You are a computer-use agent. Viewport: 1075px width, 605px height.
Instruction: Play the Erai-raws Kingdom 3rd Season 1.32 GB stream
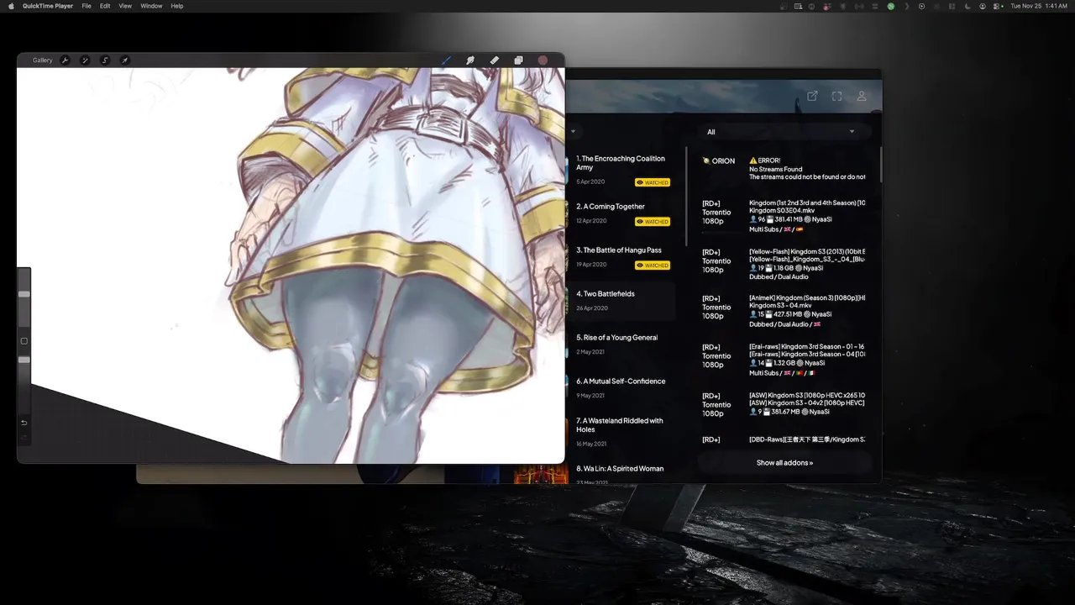[783, 360]
